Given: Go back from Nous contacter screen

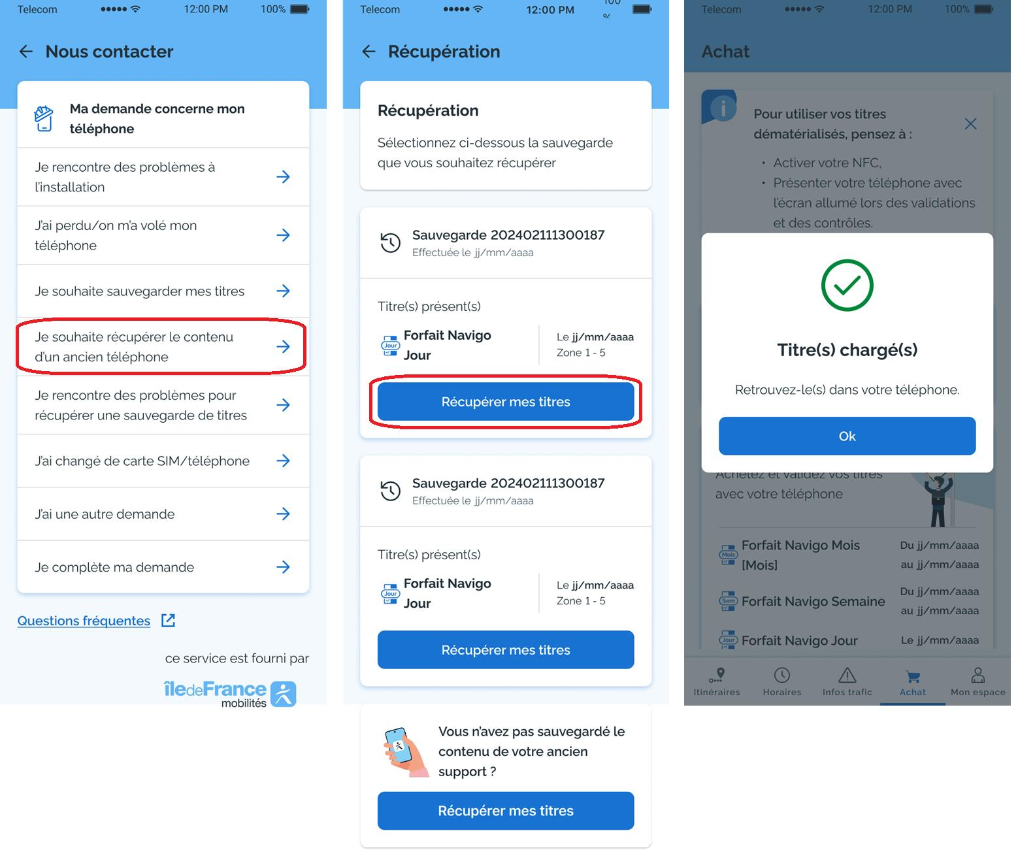Looking at the screenshot, I should (25, 52).
